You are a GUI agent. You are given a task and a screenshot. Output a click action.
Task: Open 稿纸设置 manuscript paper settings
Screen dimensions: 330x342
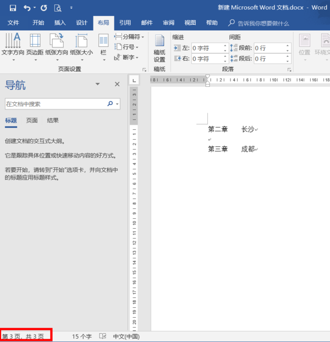159,48
